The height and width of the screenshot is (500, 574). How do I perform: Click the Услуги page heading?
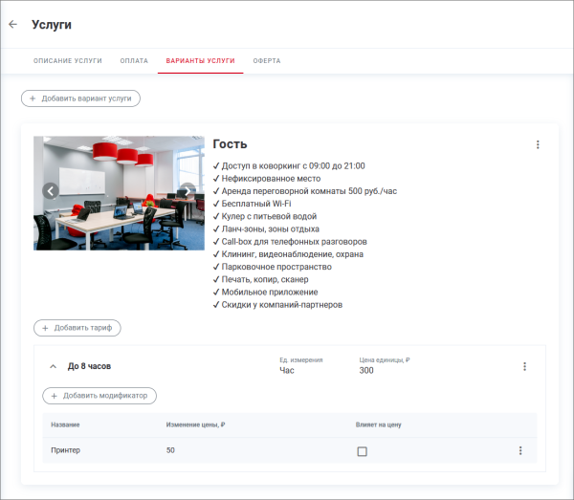tap(52, 25)
